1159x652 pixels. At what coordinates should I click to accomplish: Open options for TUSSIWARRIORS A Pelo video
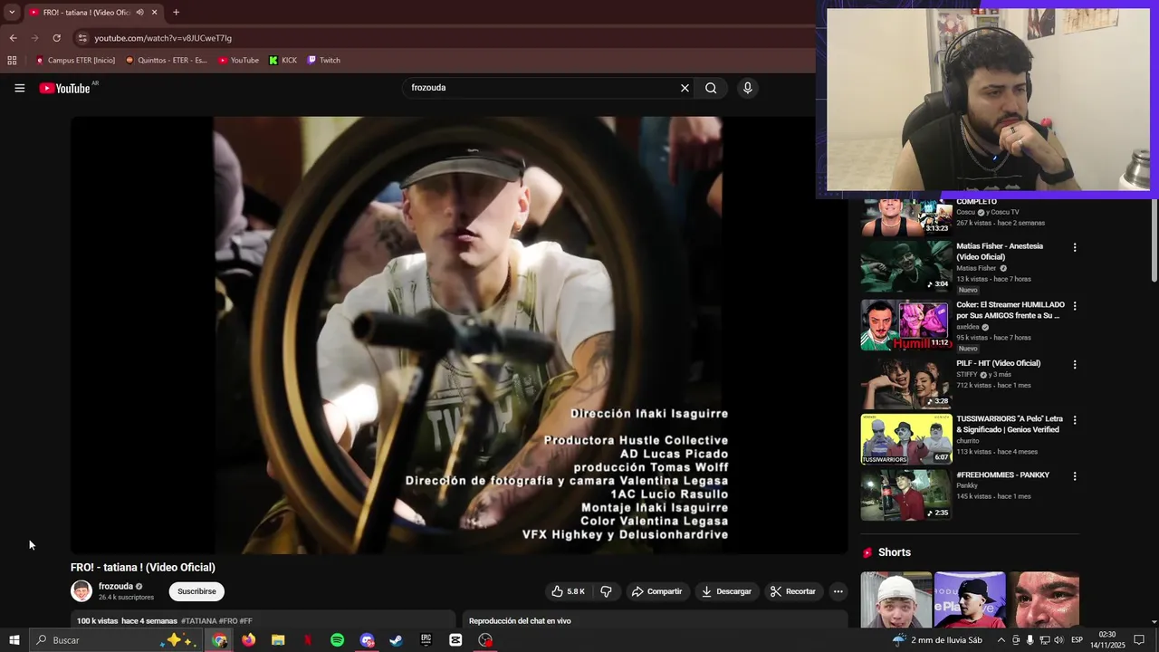click(x=1075, y=420)
